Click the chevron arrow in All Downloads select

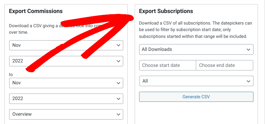tap(248, 50)
